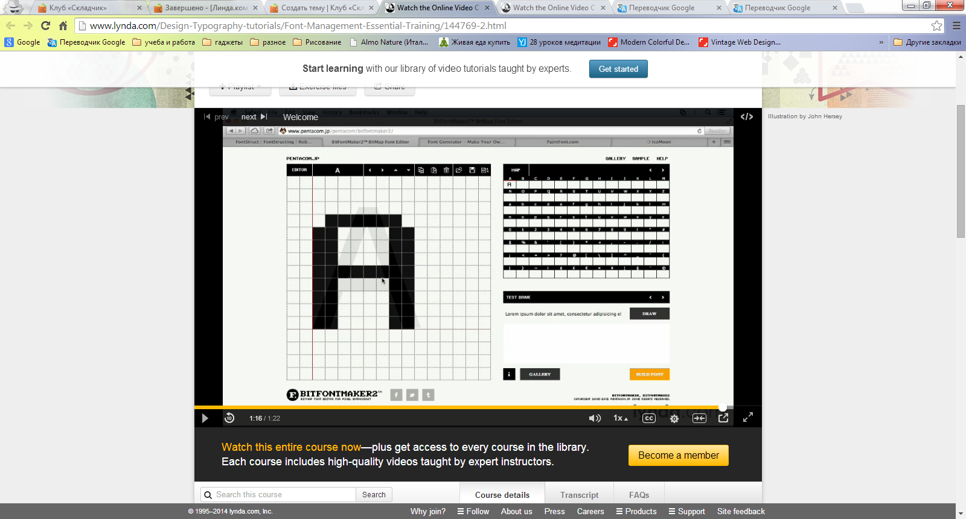966x519 pixels.
Task: Expand the 1x playback speed menu
Action: pyautogui.click(x=620, y=418)
